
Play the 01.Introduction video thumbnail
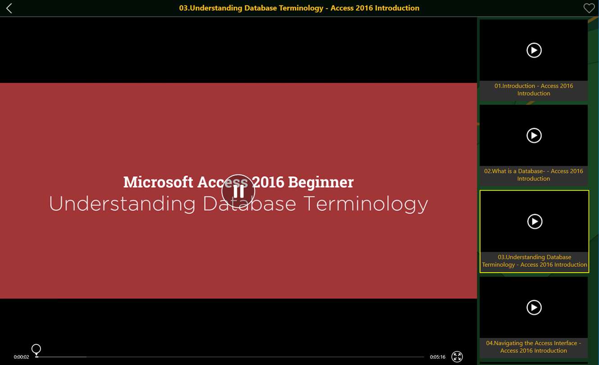[534, 50]
